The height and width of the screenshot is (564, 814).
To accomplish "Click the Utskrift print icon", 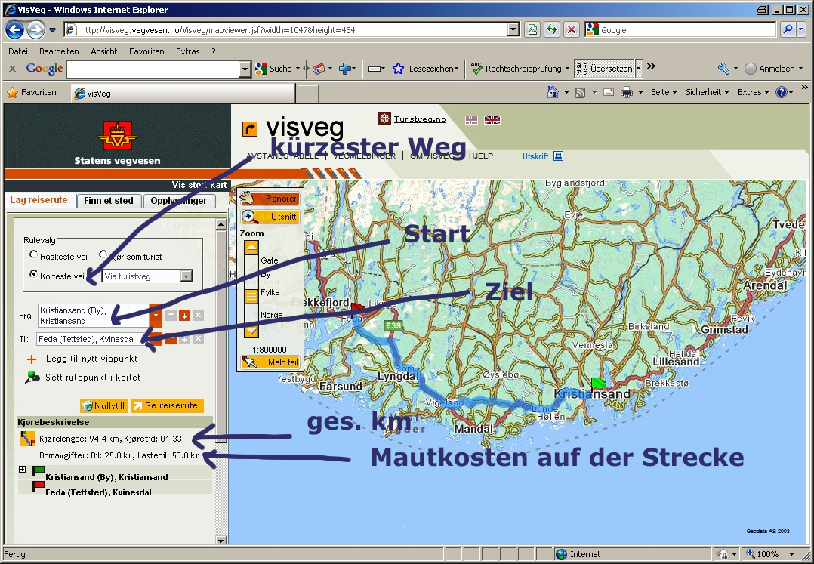I will click(x=558, y=156).
